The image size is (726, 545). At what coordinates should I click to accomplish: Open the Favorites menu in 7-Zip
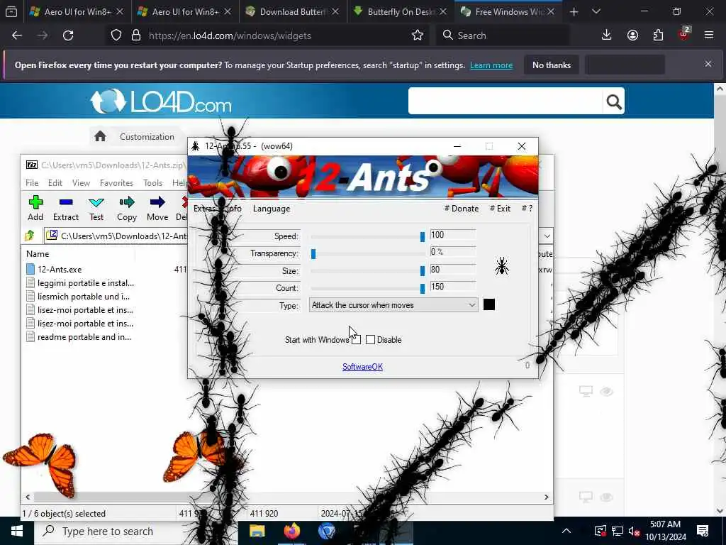[116, 182]
